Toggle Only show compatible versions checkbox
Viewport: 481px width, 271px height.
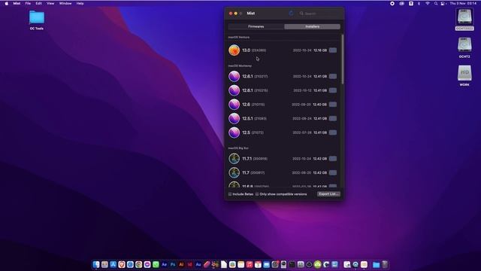click(x=257, y=194)
